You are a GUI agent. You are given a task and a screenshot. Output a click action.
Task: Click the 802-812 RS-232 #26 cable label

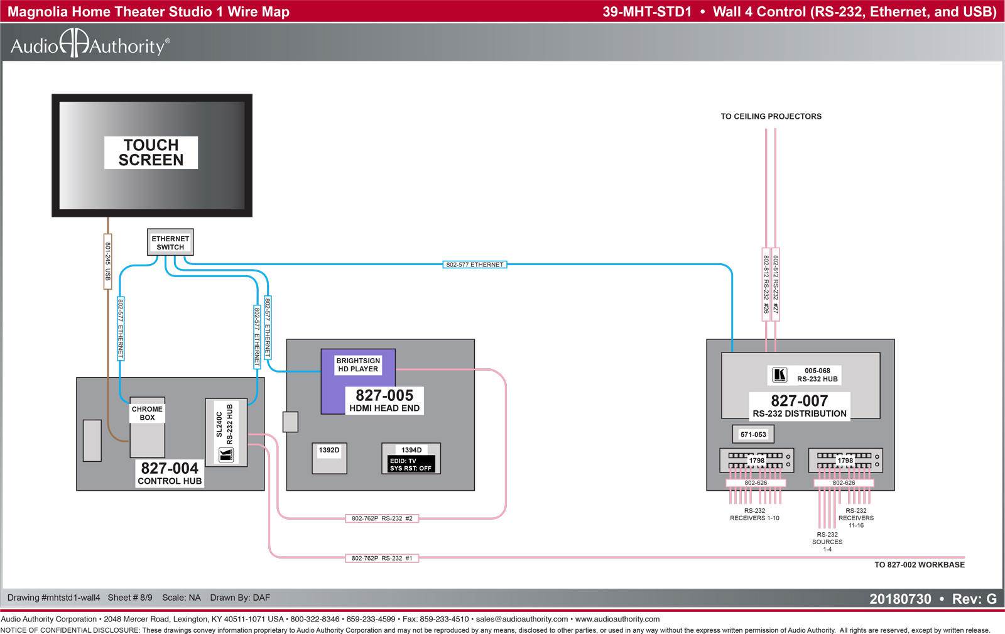(766, 285)
